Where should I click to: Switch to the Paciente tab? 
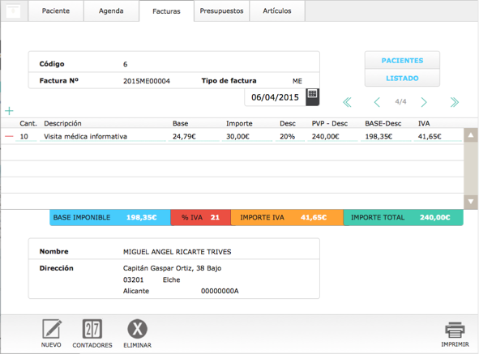56,11
